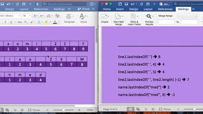Click Write & Insert Fields button
Viewport: 203px width, 114px height.
pyautogui.click(x=134, y=19)
